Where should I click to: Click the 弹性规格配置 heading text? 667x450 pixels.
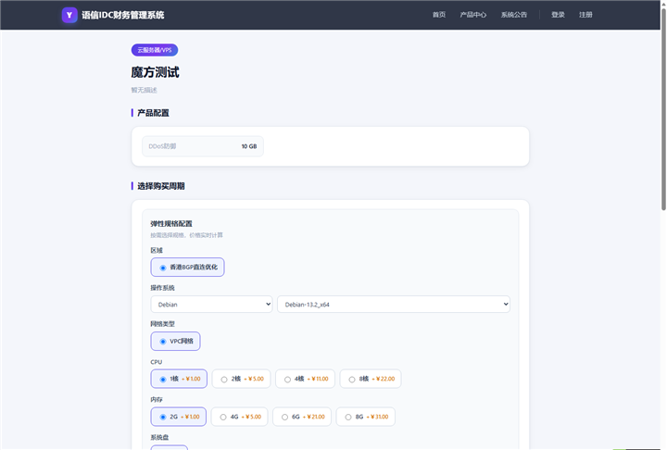171,224
